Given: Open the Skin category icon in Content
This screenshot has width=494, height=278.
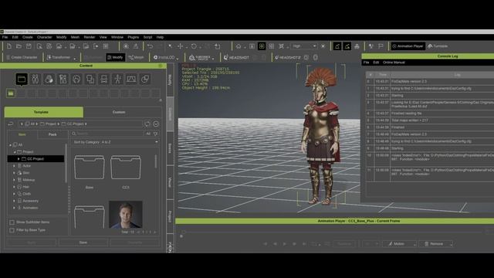Looking at the screenshot, I should click(x=49, y=79).
